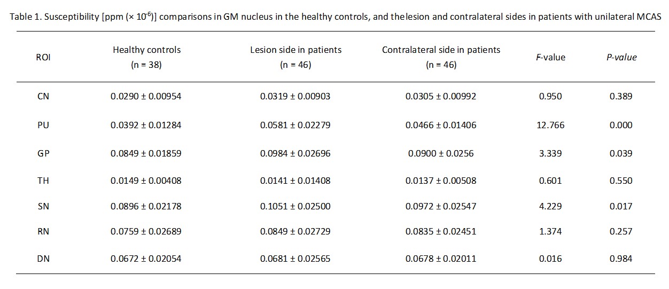This screenshot has width=669, height=289.
Task: Click the P-value 0.039 cell
Action: coord(621,153)
